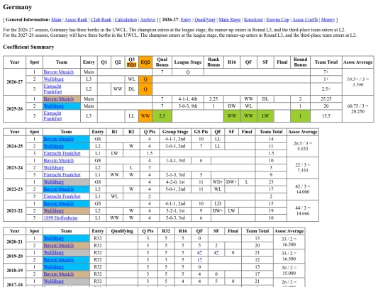Select the '30 / 2 = 15.000' average cell
383x287 pixels.
289,271
